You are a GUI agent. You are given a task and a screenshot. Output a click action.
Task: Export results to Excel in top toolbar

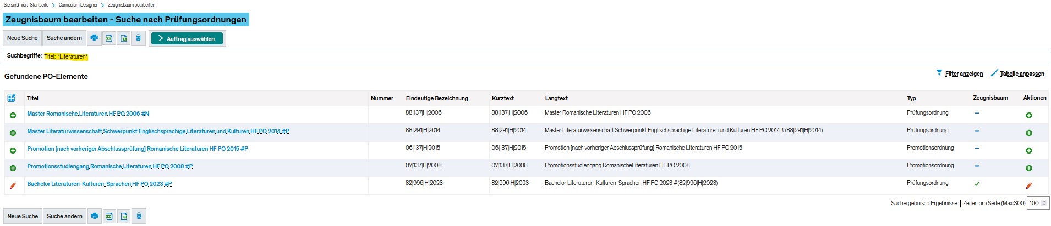click(x=124, y=38)
